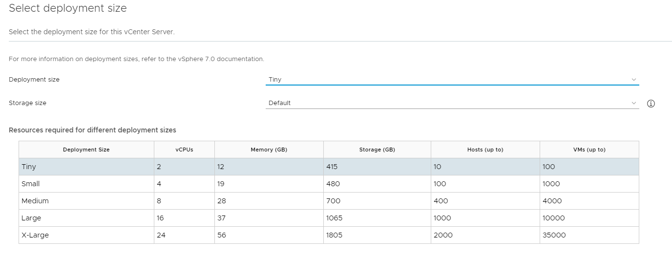Click the 100 hosts cell for Small
This screenshot has width=672, height=259.
tap(485, 184)
